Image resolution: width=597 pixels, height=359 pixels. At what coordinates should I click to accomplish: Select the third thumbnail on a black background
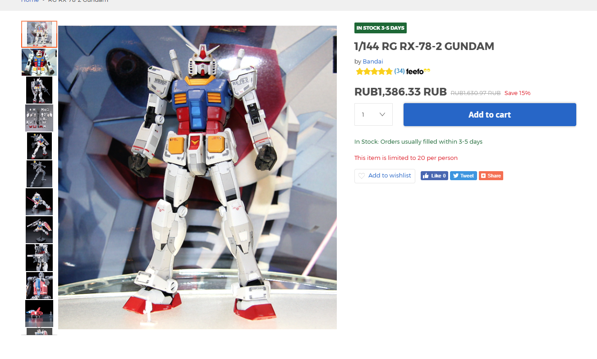click(x=39, y=90)
